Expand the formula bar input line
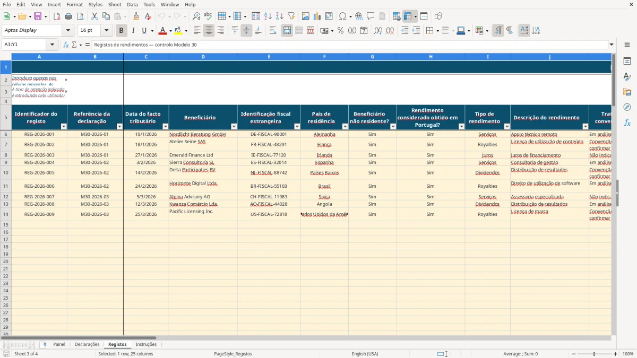The image size is (637, 358). 612,45
